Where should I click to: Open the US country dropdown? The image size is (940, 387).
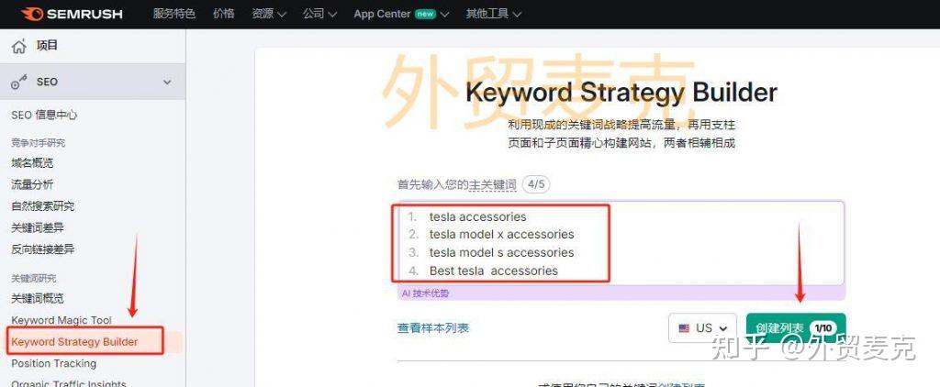point(702,328)
